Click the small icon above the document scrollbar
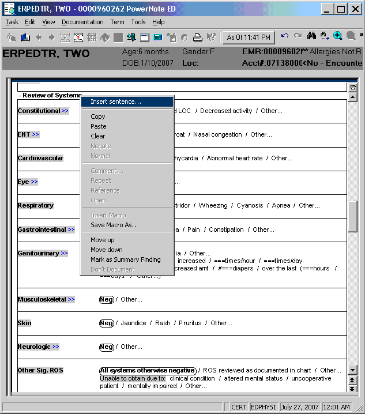The height and width of the screenshot is (414, 365). coord(352,87)
